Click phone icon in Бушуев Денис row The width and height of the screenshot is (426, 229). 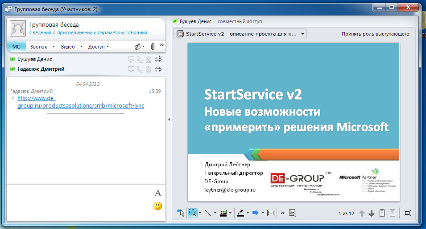[140, 59]
